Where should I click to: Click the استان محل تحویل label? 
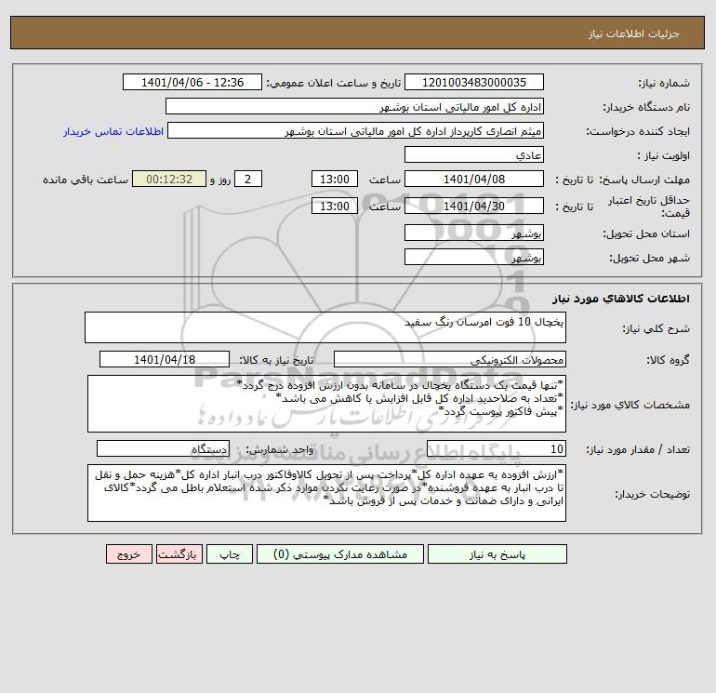pyautogui.click(x=646, y=233)
